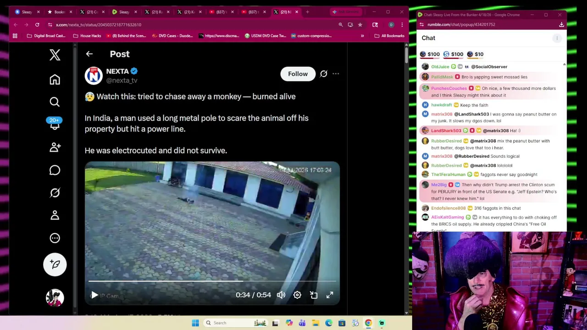Open USDM DVD Case Tw... bookmark

tap(265, 36)
